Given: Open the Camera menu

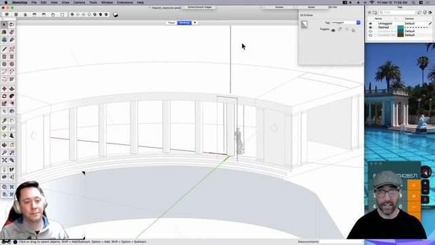Looking at the screenshot, I should point(80,3).
